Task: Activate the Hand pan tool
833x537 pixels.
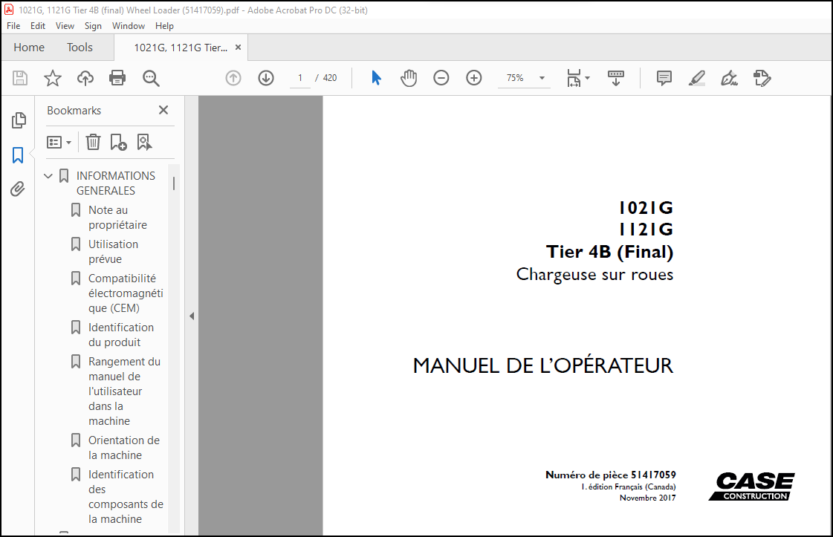Action: (409, 78)
